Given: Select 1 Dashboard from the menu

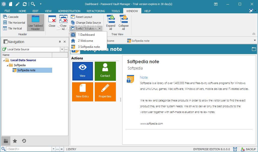Looking at the screenshot, I should point(88,35).
